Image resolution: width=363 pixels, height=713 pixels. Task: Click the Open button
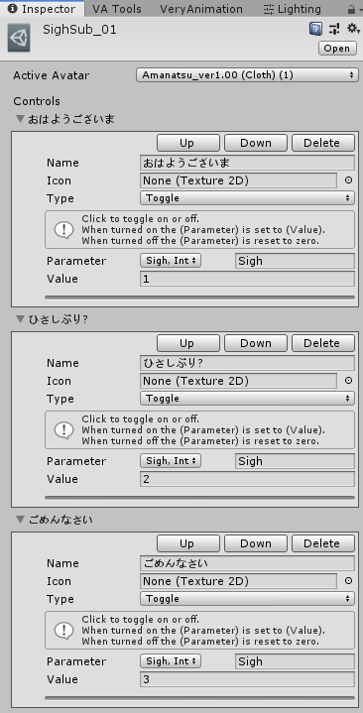[337, 49]
